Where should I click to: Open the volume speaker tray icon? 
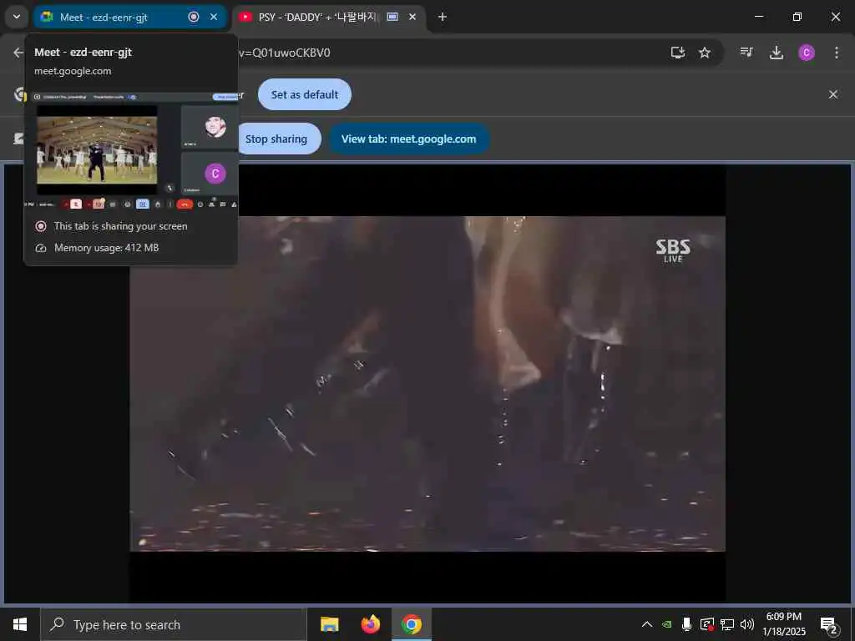coord(747,624)
